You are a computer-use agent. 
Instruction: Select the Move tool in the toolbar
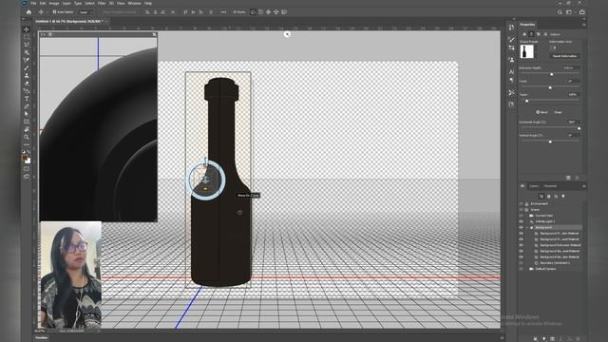(27, 29)
